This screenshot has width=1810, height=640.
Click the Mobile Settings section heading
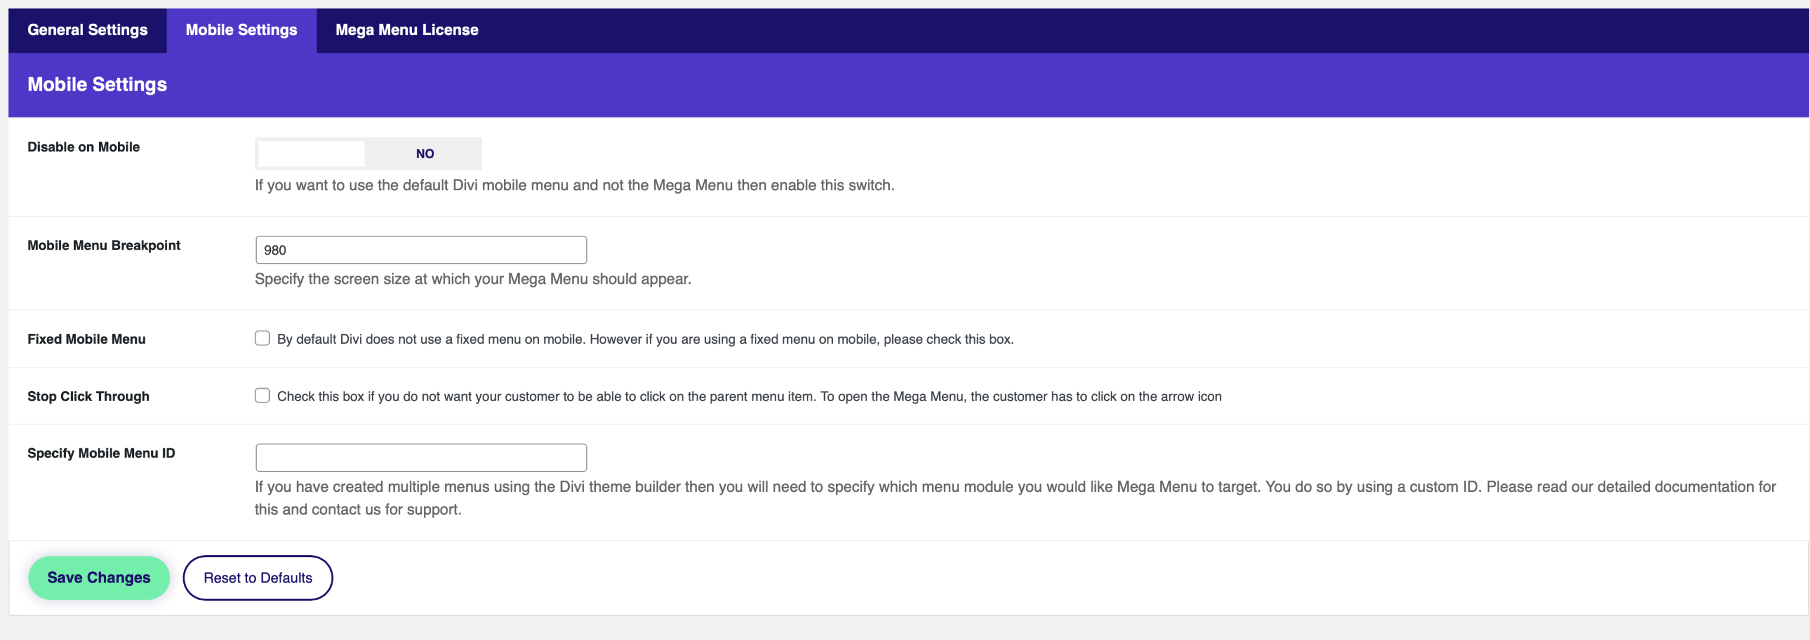coord(97,84)
